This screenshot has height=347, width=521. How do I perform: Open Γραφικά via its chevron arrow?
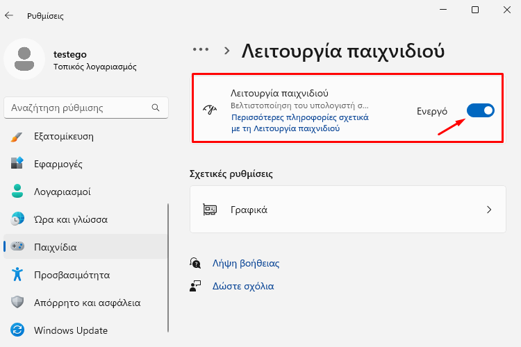click(489, 210)
